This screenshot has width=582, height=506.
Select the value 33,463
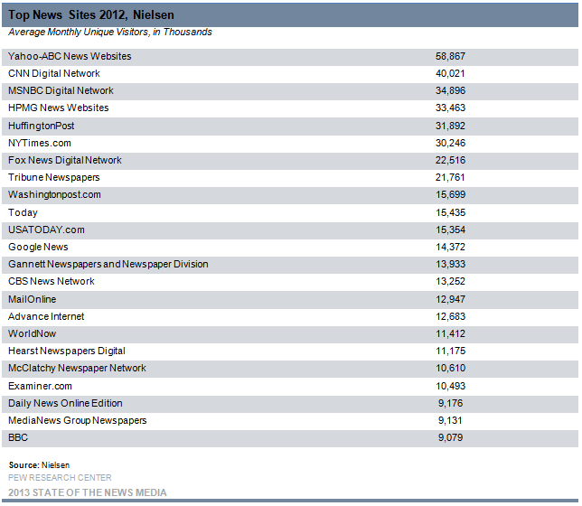point(450,108)
